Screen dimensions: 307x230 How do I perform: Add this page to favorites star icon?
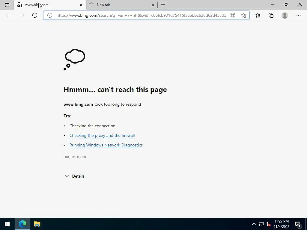243,15
